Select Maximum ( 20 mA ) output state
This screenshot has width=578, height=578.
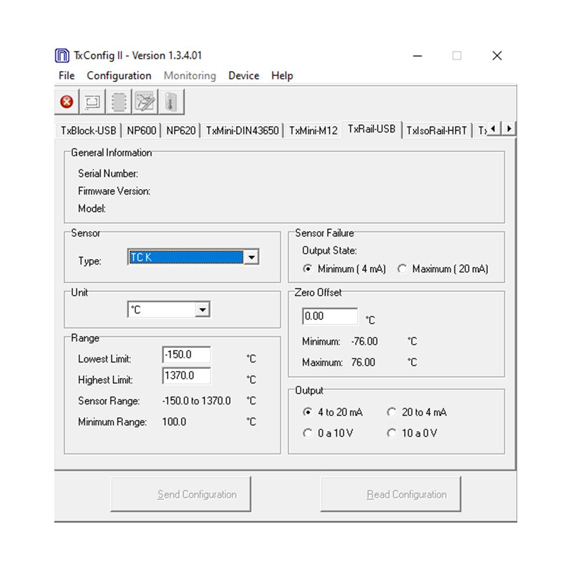coord(402,269)
